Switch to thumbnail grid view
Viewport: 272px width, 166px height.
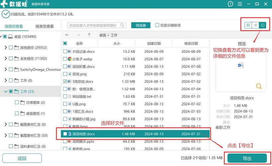(248, 25)
